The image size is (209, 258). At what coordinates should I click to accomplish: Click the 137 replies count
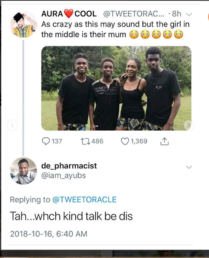(x=57, y=141)
